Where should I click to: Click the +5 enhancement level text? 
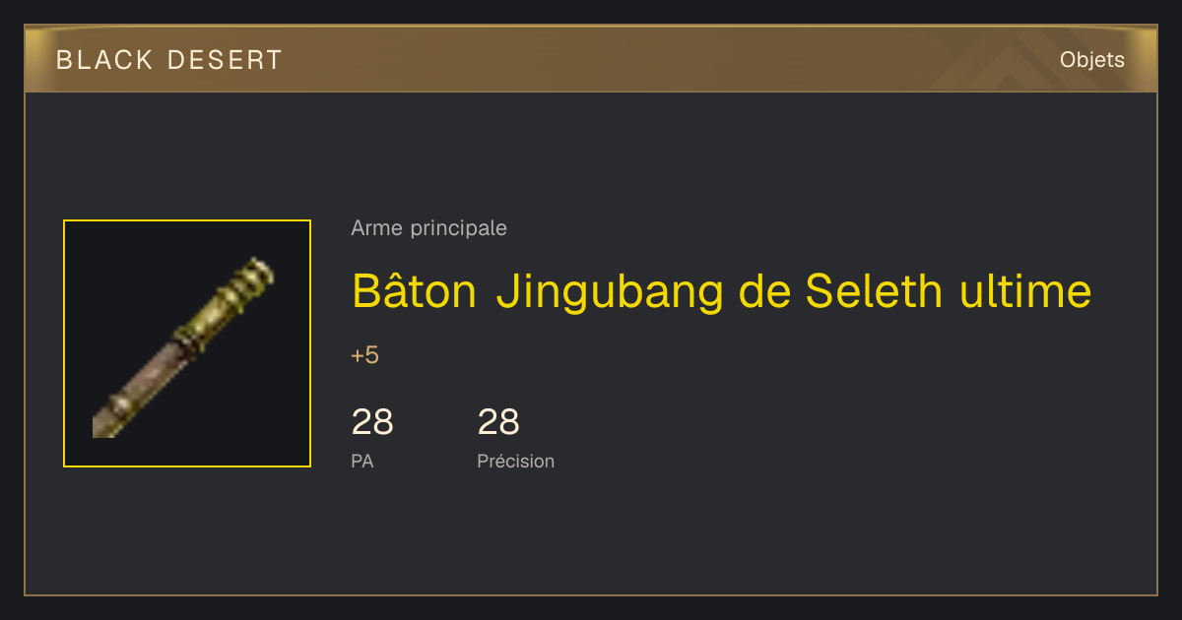(x=365, y=355)
